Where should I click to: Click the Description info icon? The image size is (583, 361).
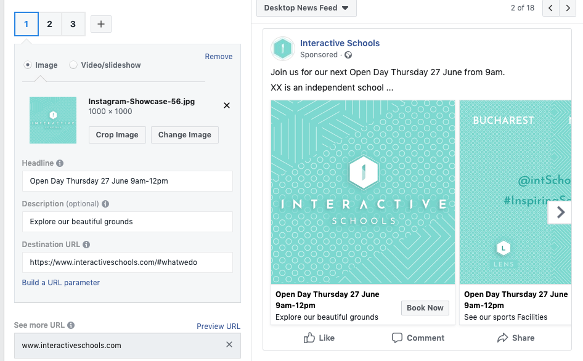tap(105, 204)
